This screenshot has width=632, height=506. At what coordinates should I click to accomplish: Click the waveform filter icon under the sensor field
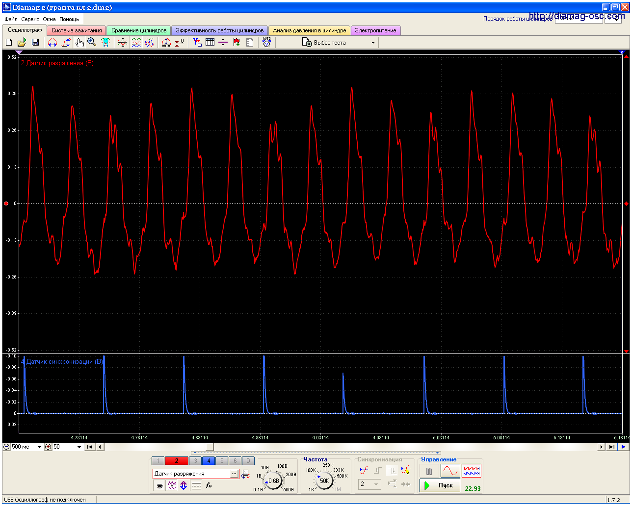(x=171, y=485)
